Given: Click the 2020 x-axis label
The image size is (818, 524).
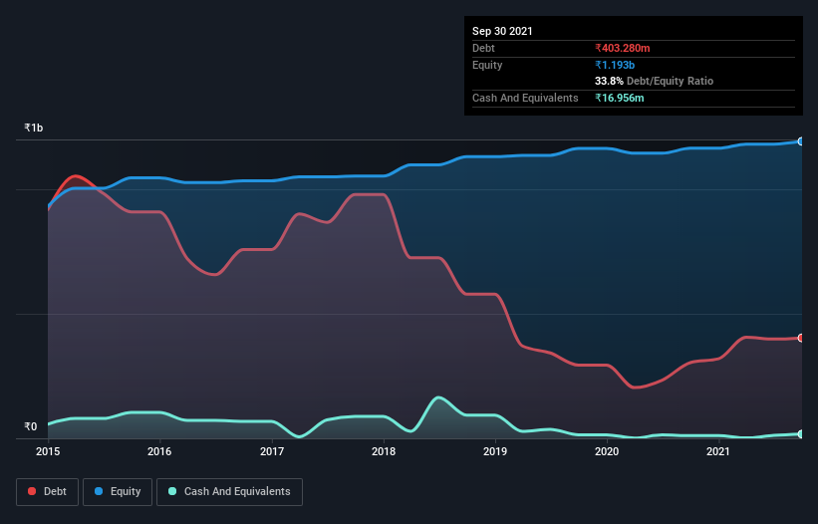Looking at the screenshot, I should [607, 451].
